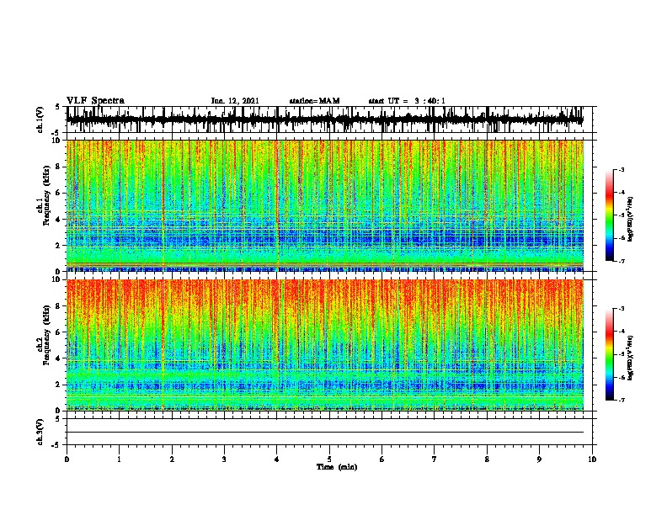Click the "-7" label on ch.2 color bar
Viewport: 667px width, 515px height.
coord(622,400)
